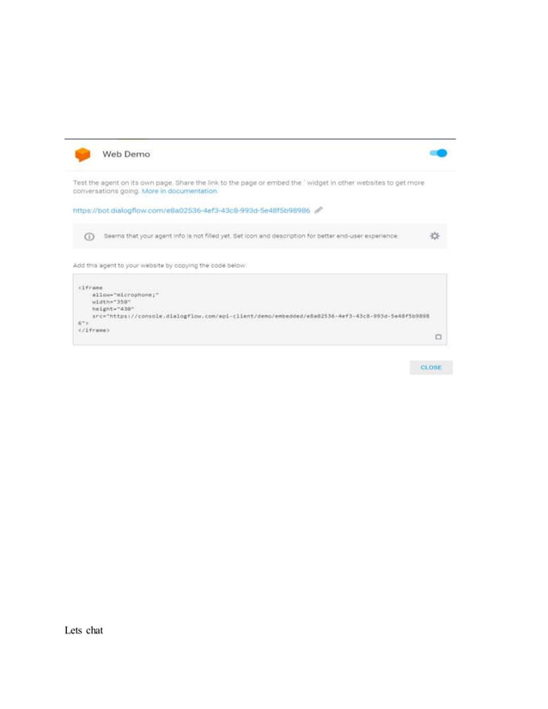Screen dimensions: 548x709
Task: Open the More in documentation link
Action: click(180, 191)
